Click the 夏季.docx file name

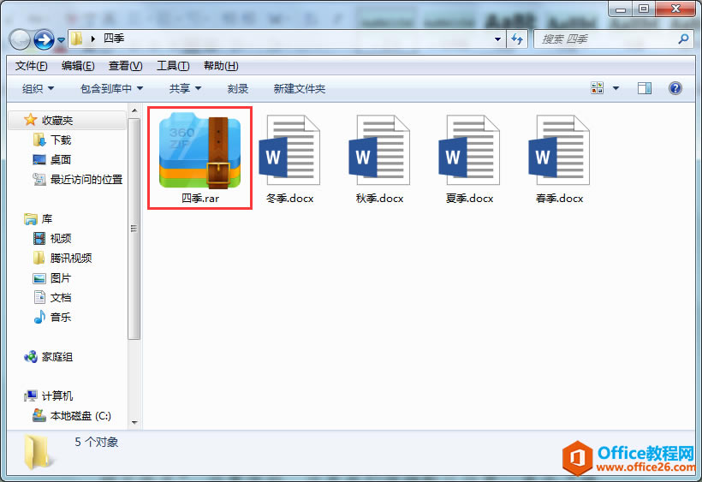[x=469, y=199]
